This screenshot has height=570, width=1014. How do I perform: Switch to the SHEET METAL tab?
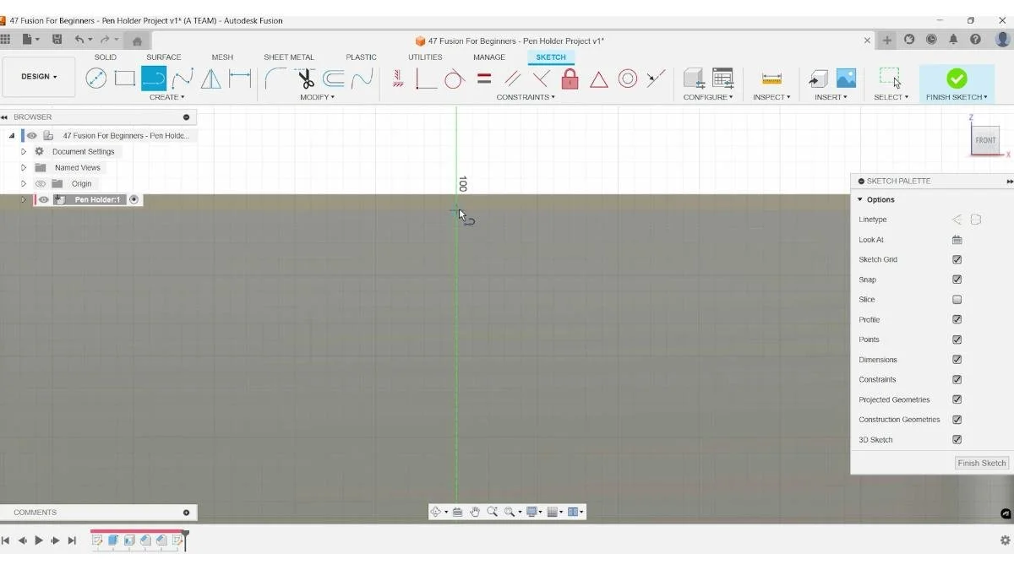coord(289,57)
